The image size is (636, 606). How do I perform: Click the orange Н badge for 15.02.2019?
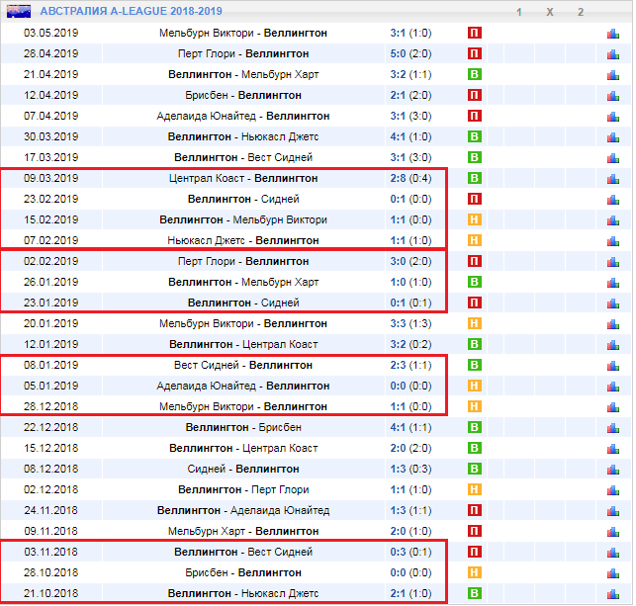click(x=475, y=219)
